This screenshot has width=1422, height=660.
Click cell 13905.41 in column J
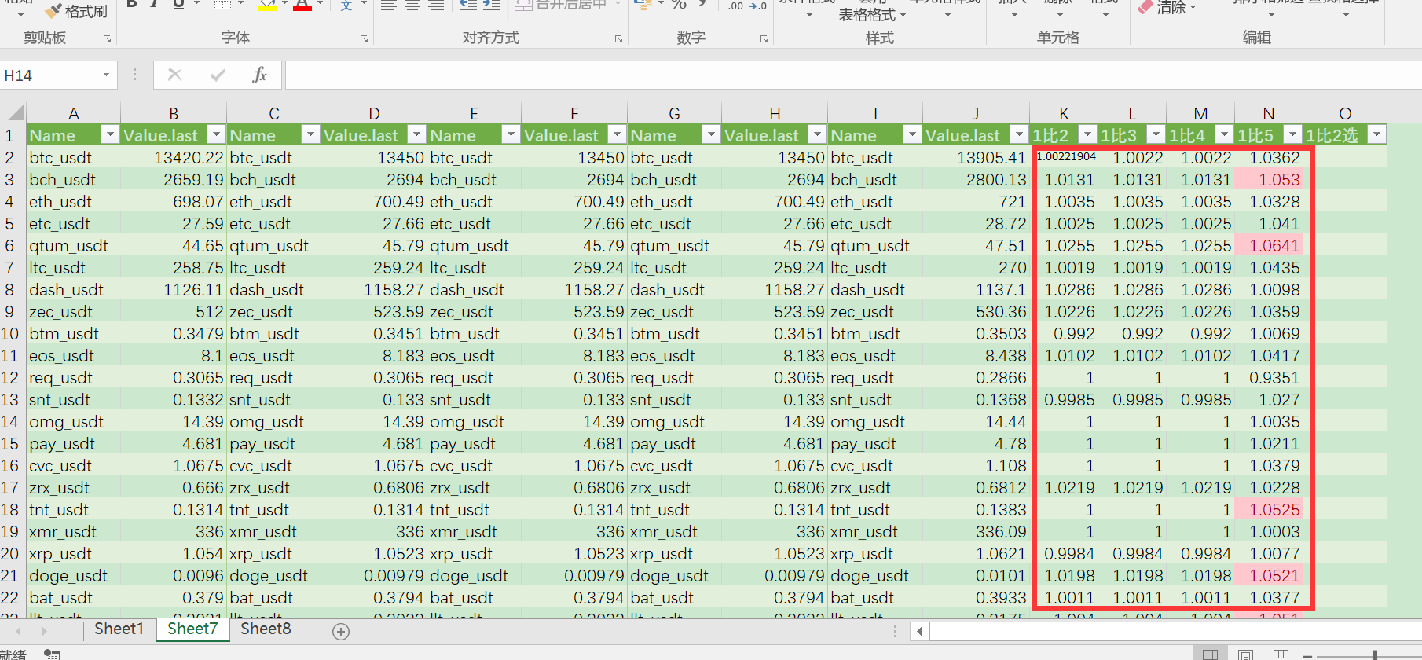tap(975, 158)
